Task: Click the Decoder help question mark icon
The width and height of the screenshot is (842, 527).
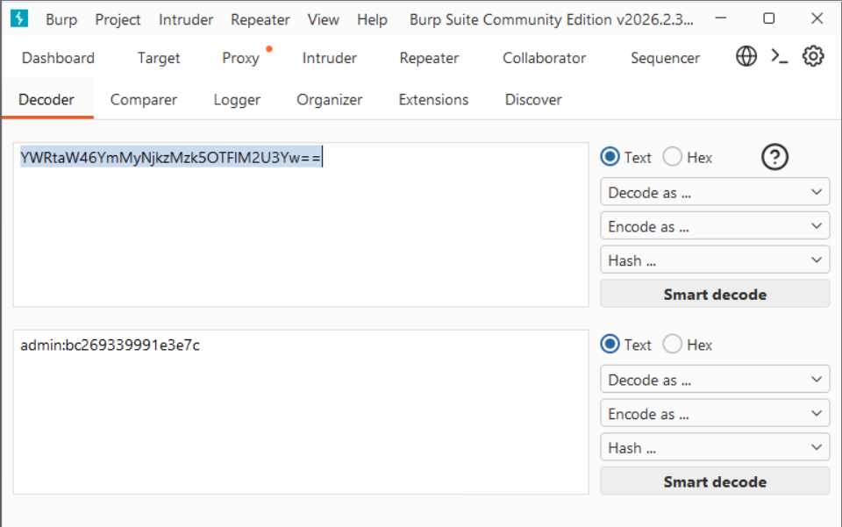Action: point(774,157)
